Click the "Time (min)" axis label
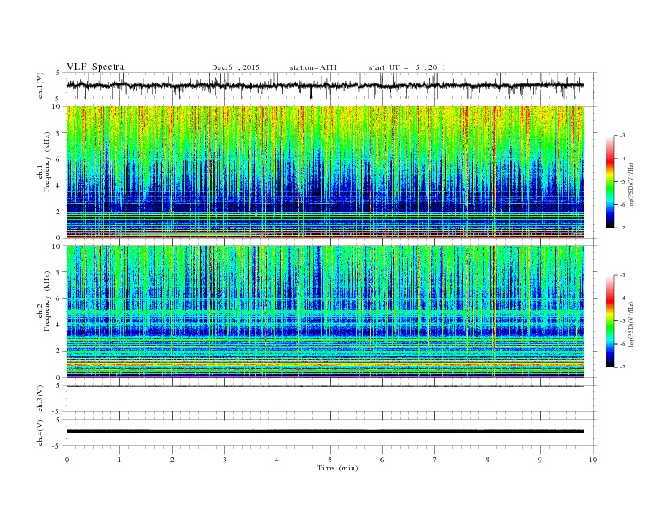Viewport: 668px width, 516px height. click(x=337, y=468)
